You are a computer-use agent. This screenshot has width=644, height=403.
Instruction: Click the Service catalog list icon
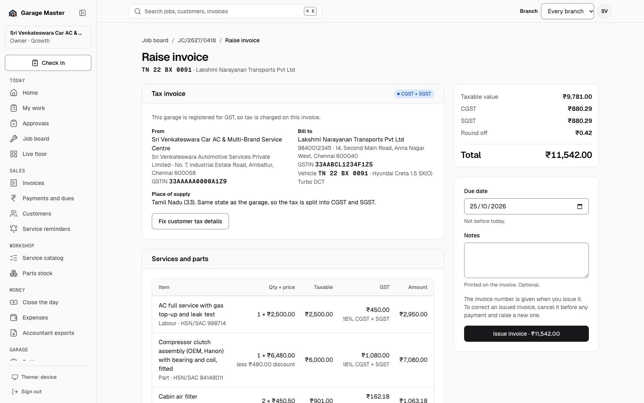click(14, 258)
